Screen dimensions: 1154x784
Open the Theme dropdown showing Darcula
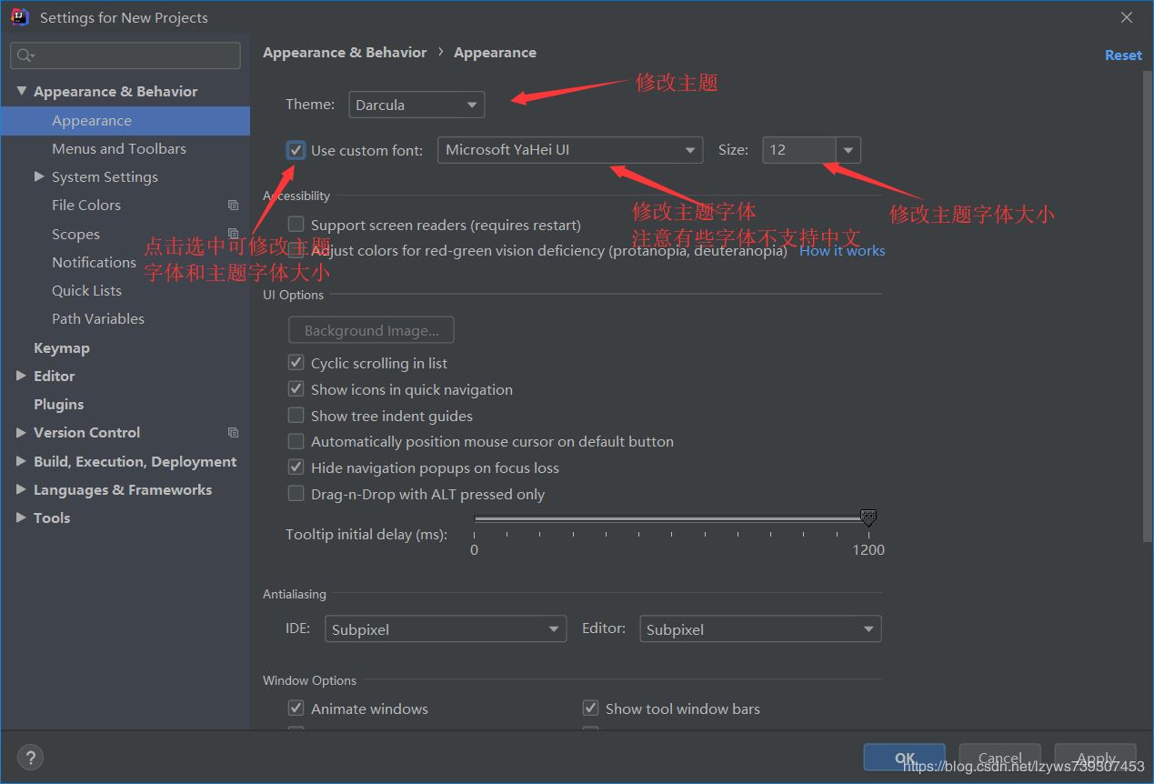click(x=416, y=105)
